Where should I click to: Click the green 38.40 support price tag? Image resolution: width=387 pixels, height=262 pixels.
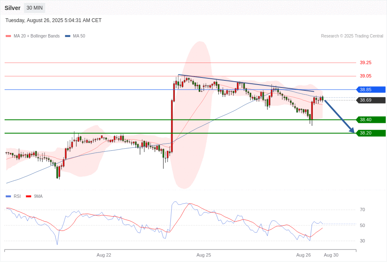pos(371,120)
